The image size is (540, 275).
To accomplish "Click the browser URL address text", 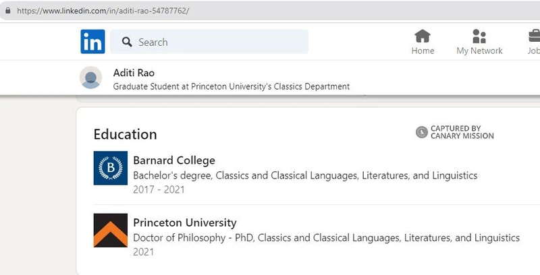I will 103,11.
